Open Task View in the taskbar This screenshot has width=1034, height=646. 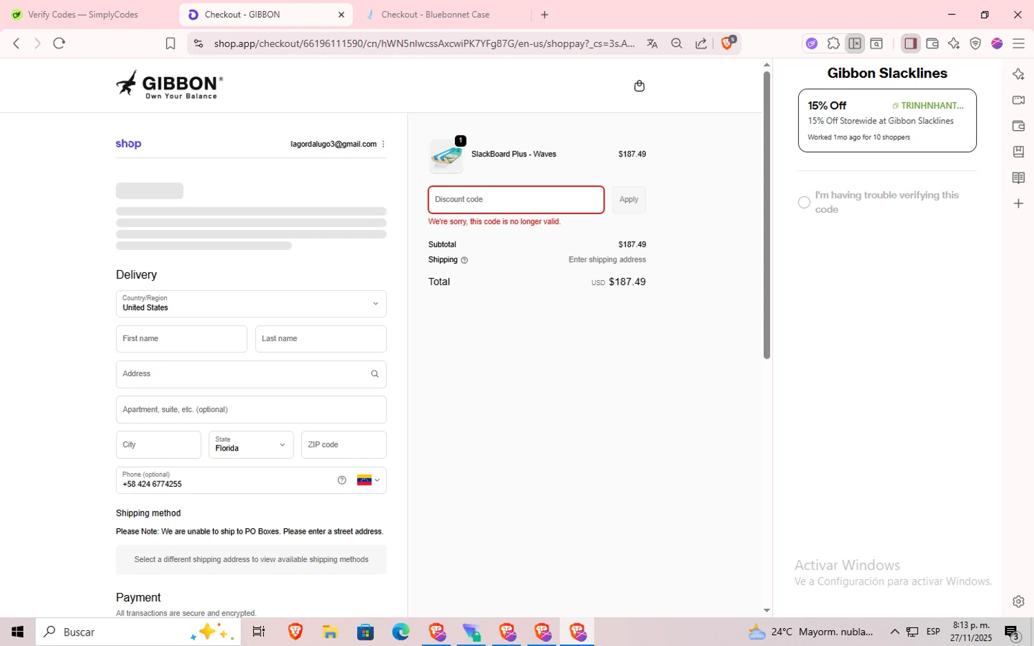click(259, 632)
